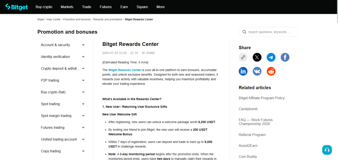Expand Buy crypto (fiat) section
The width and height of the screenshot is (338, 160).
coord(84,92)
